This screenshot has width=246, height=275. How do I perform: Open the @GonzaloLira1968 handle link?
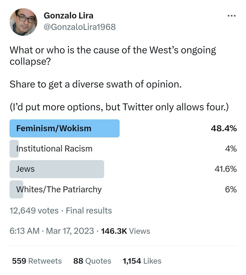click(x=80, y=27)
